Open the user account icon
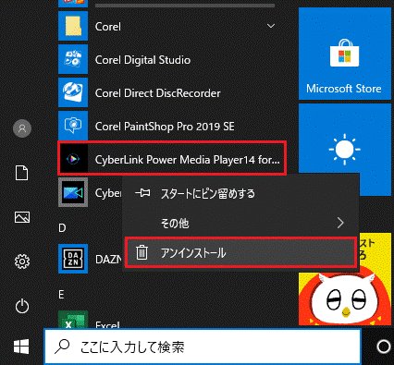Image resolution: width=394 pixels, height=365 pixels. tap(22, 128)
